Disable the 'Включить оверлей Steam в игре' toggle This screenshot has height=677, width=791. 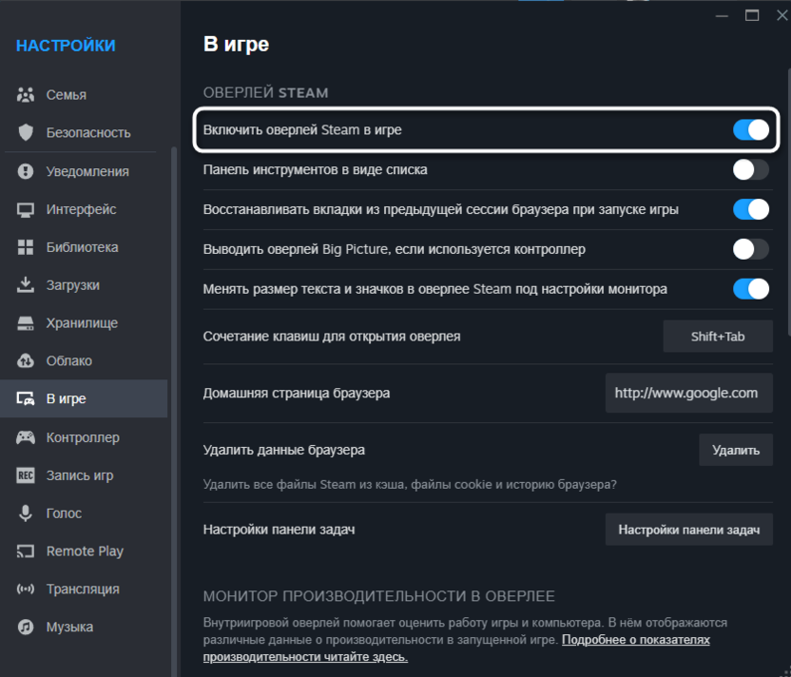750,130
